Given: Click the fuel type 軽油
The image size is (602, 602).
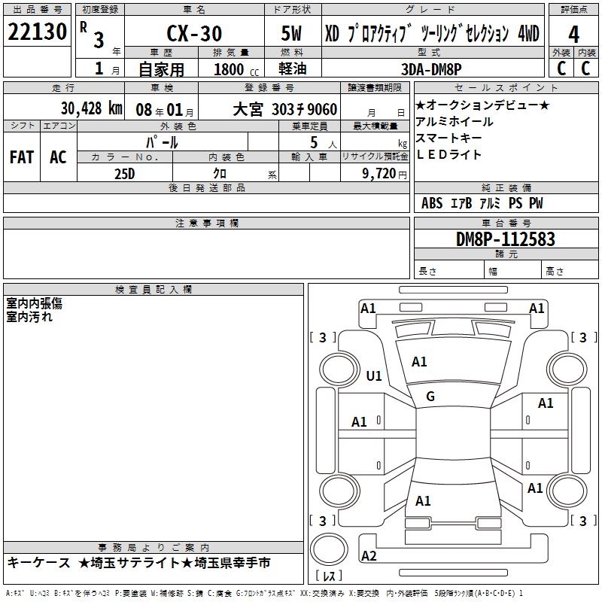Looking at the screenshot, I should (x=293, y=68).
